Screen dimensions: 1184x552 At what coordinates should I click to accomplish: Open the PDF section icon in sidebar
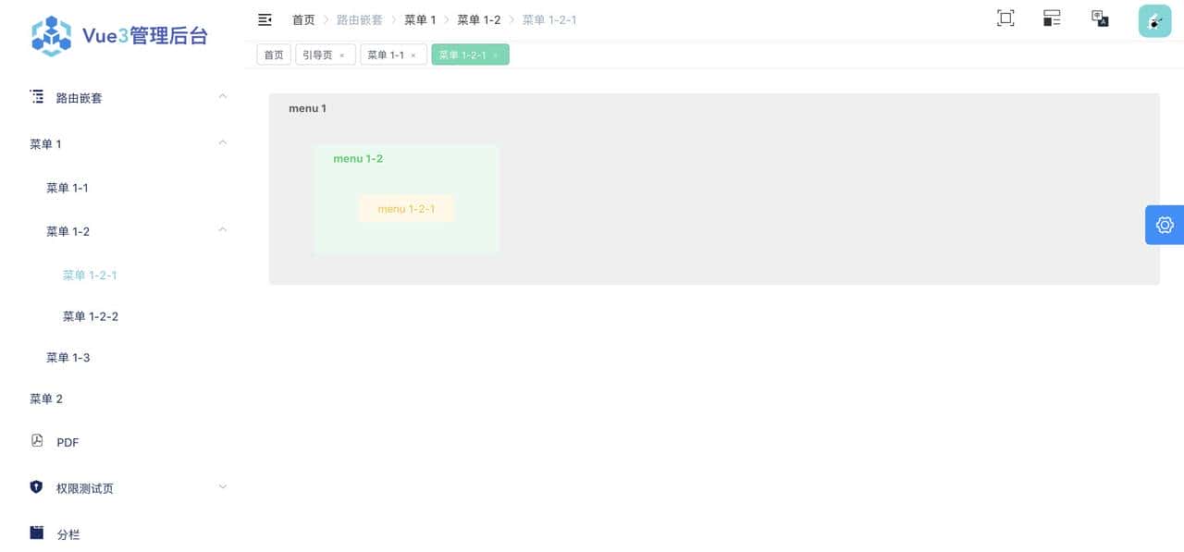coord(36,441)
